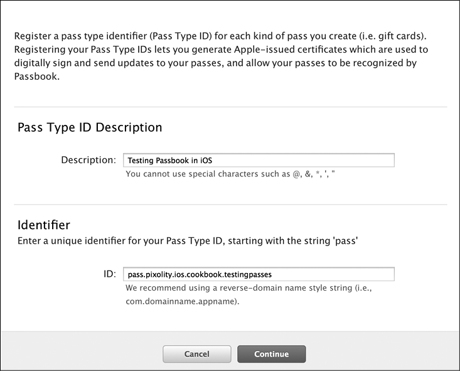Screen dimensions: 460x371
Task: Click the "Description:" field label
Action: (x=88, y=160)
